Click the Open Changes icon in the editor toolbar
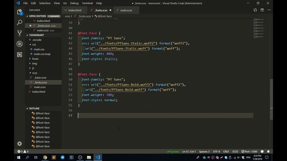 (255, 10)
